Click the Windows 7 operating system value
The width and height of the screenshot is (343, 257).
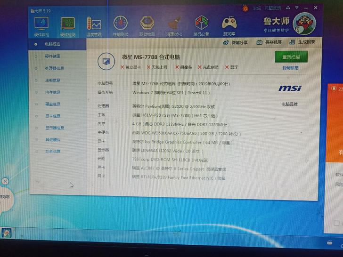coord(171,93)
